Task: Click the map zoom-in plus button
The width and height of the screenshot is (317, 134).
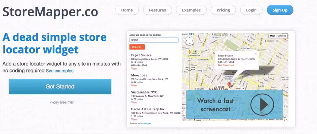Action: coord(190,59)
